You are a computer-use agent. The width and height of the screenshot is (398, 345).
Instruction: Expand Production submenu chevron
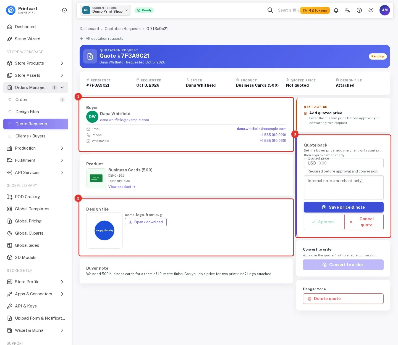(62, 148)
